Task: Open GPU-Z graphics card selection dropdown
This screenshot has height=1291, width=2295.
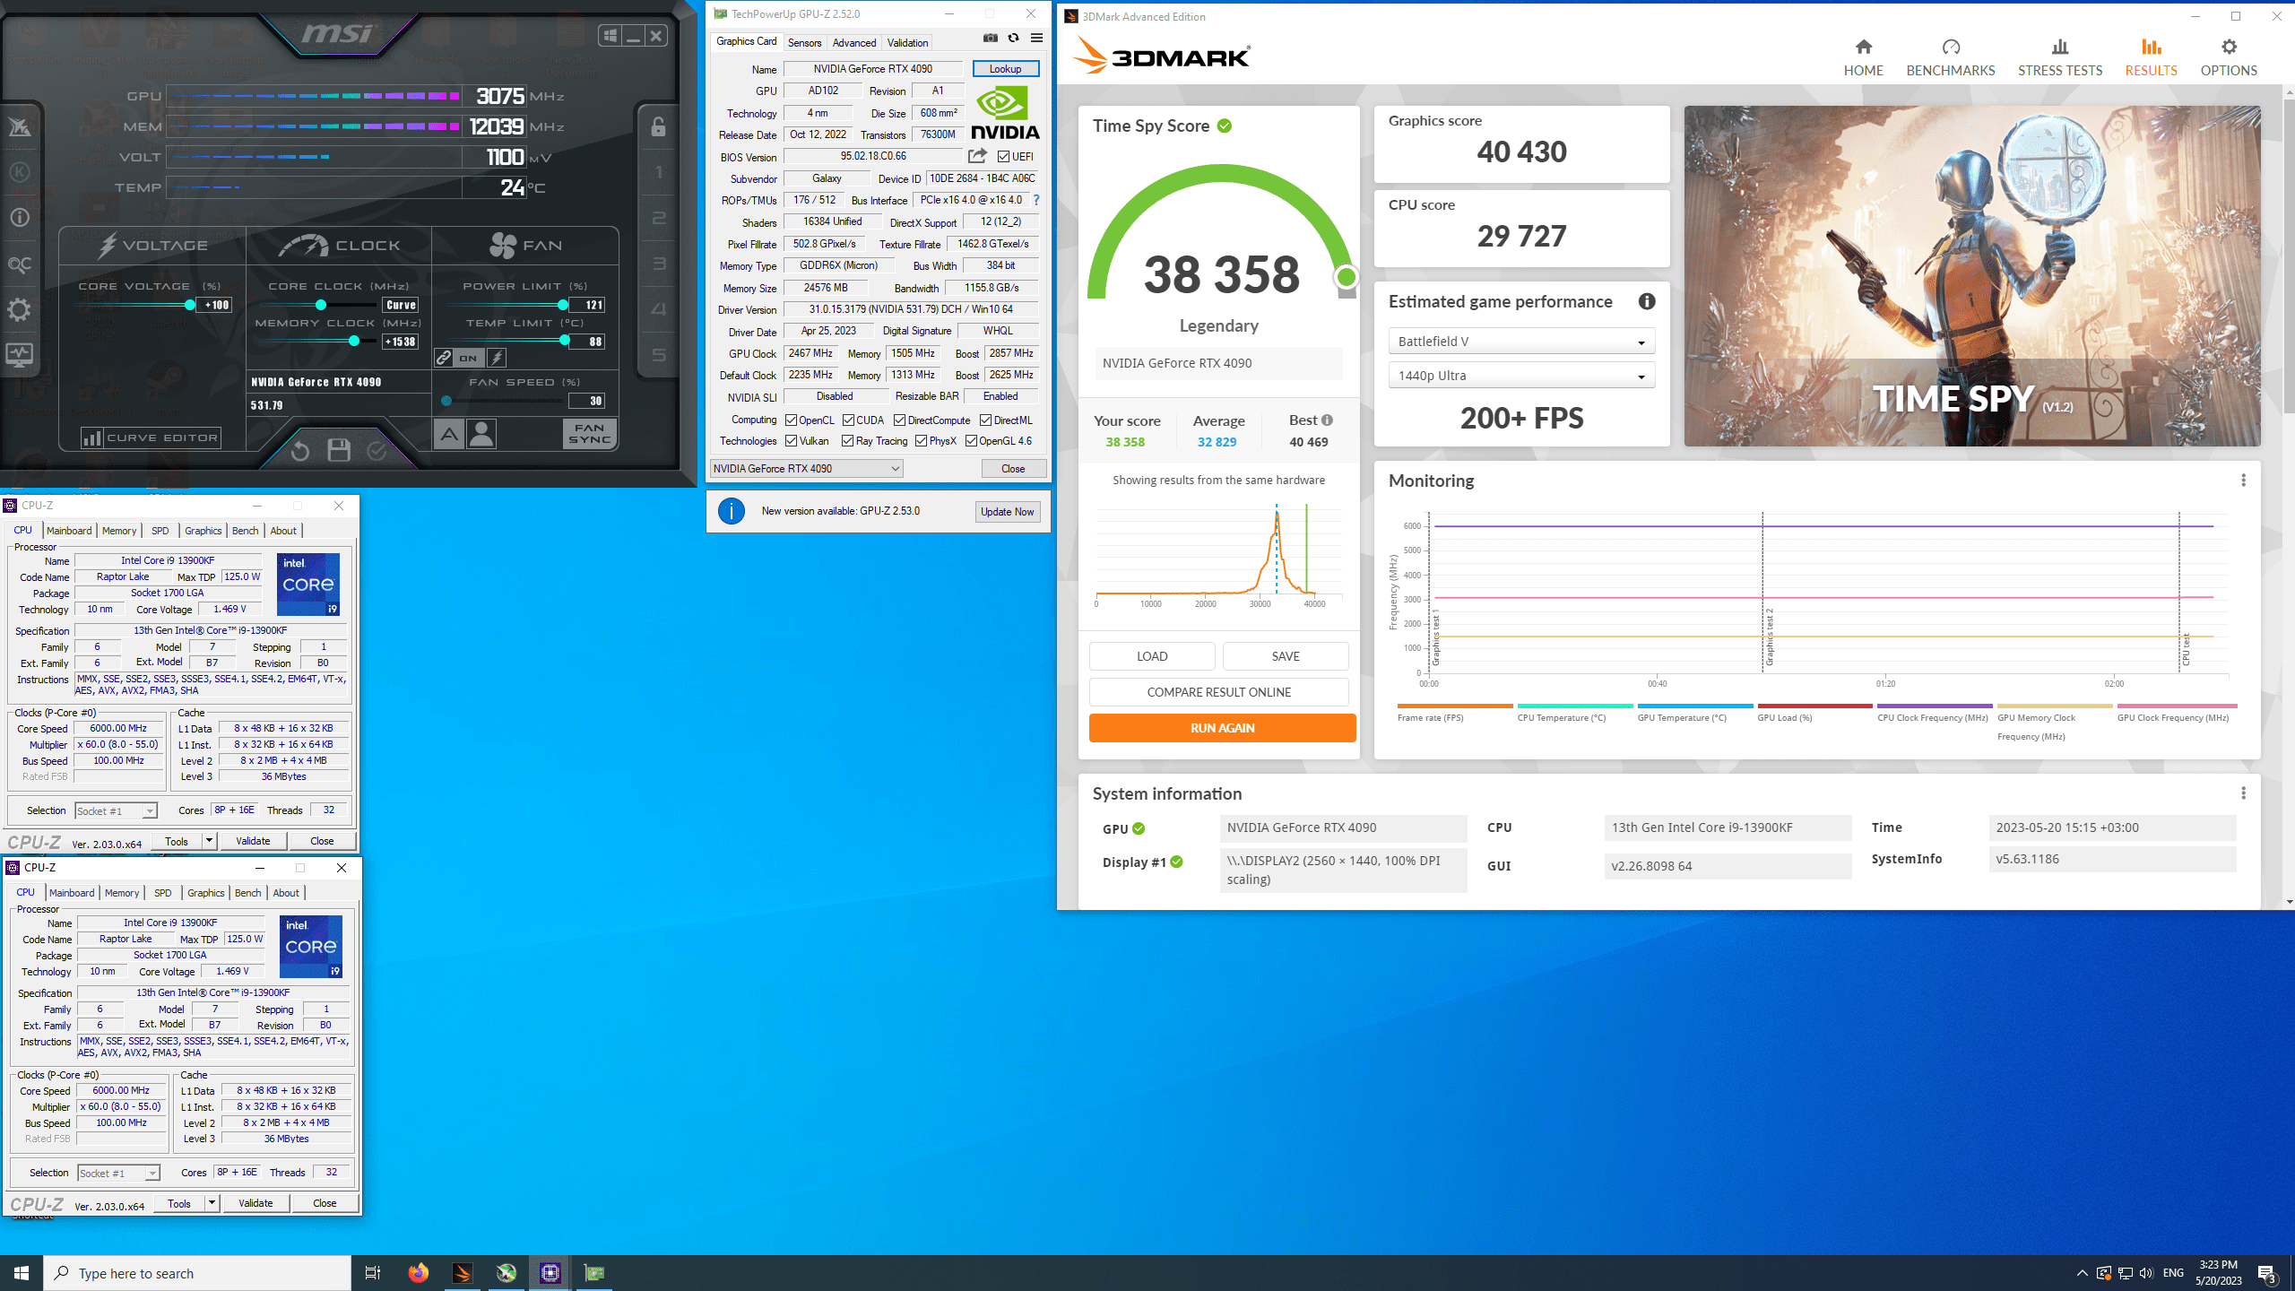Action: (806, 469)
